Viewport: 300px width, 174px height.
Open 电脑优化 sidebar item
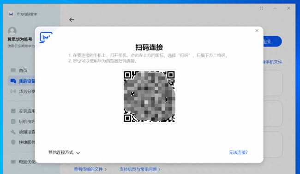(23, 162)
